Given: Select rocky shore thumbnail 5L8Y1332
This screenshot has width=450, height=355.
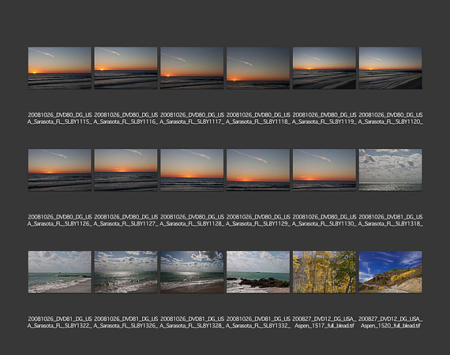Looking at the screenshot, I should click(258, 272).
